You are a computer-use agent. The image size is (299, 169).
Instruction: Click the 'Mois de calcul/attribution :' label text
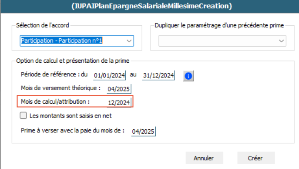click(x=55, y=101)
